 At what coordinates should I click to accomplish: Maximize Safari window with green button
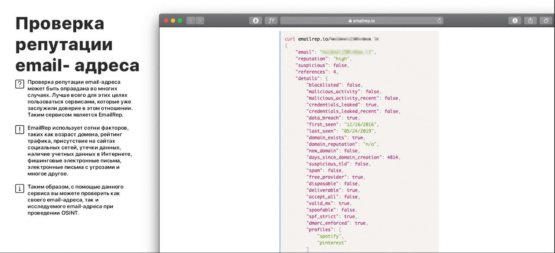[x=180, y=20]
